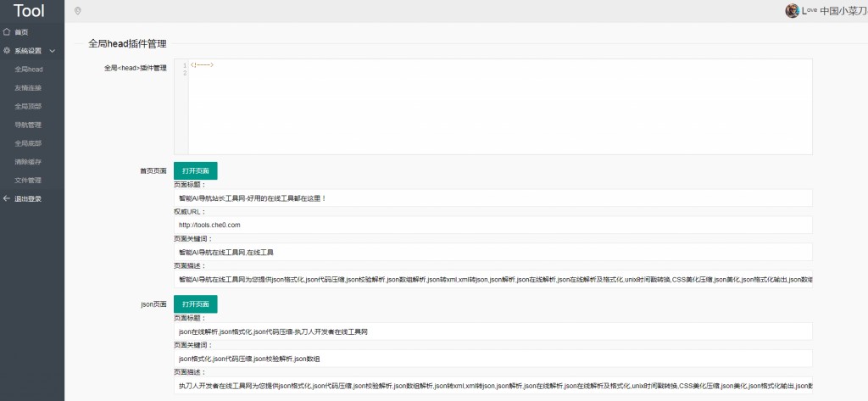The width and height of the screenshot is (868, 401).
Task: Collapse the 系统设置 menu chevron
Action: pyautogui.click(x=53, y=51)
